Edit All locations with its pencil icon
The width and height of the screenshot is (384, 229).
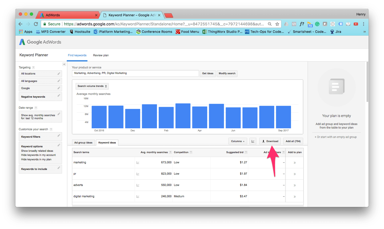[x=59, y=73]
